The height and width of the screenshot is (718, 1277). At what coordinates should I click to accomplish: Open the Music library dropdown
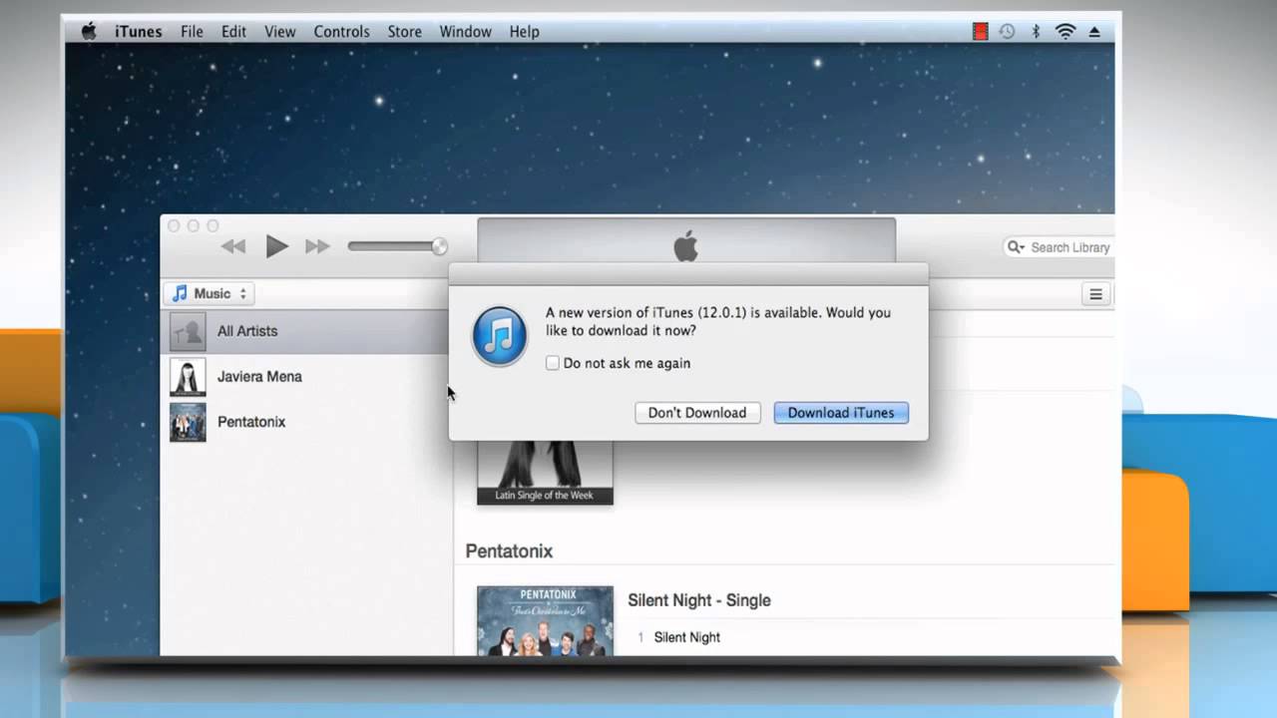[210, 293]
